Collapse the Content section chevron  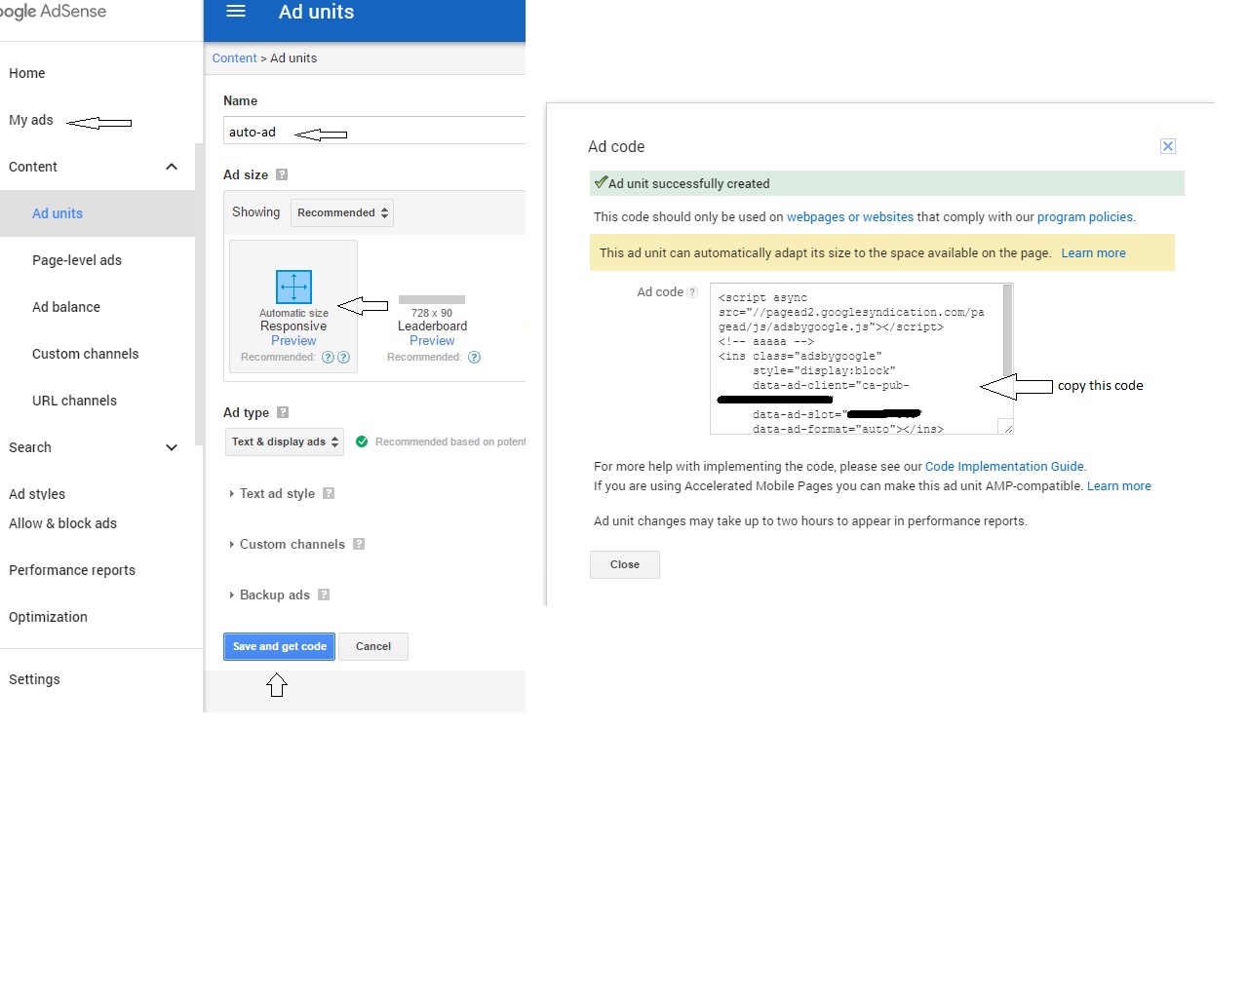(172, 167)
